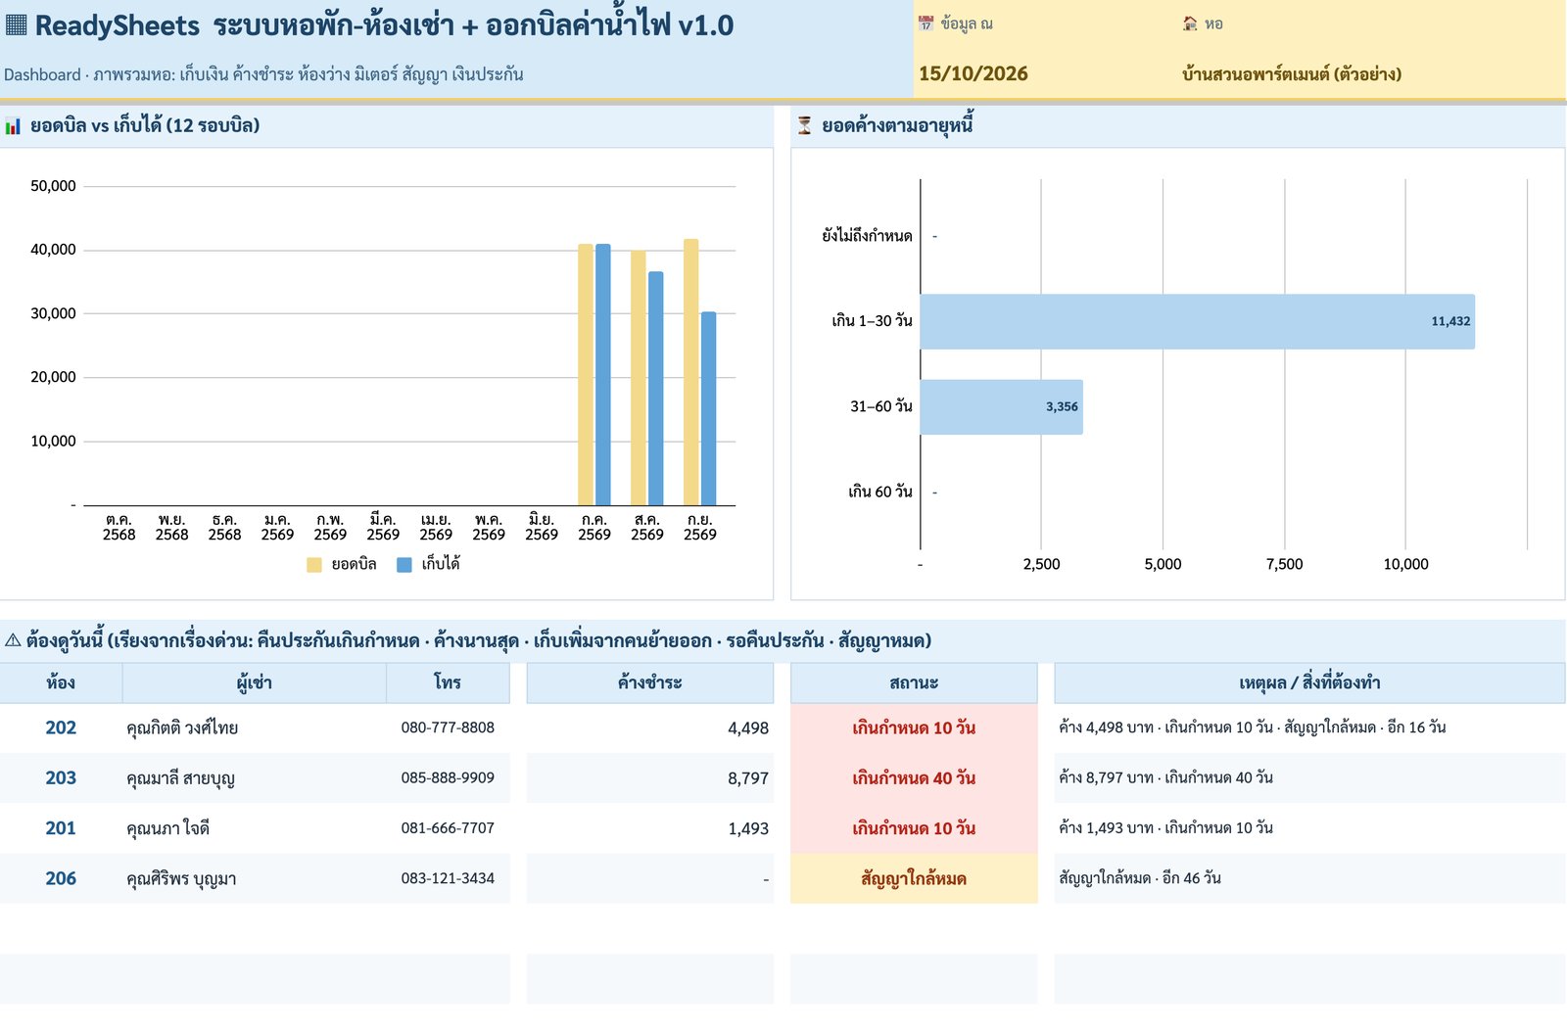
Task: Click the yellow status สัญญาใกล้หมด
Action: tap(914, 878)
